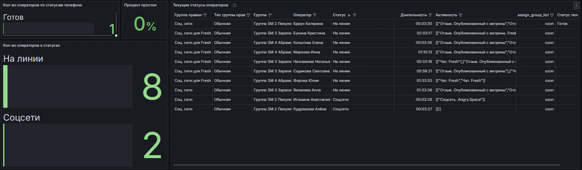The height and width of the screenshot is (170, 582).
Task: Open filter for Группа правил column
Action: coord(205,15)
